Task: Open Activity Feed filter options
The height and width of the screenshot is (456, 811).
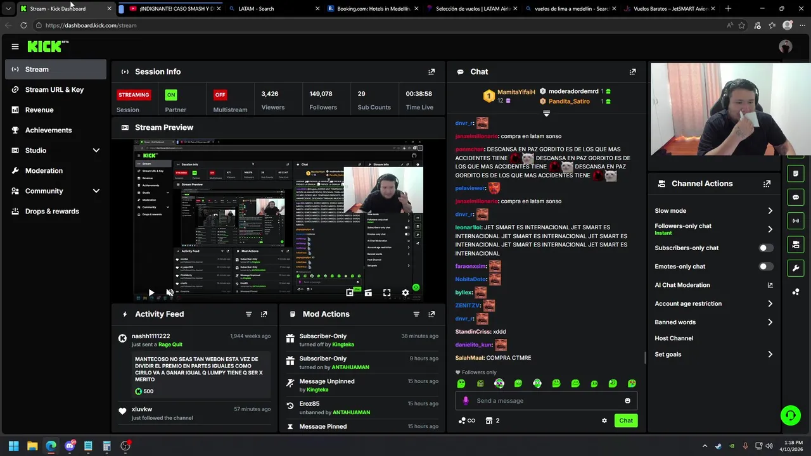Action: point(248,314)
